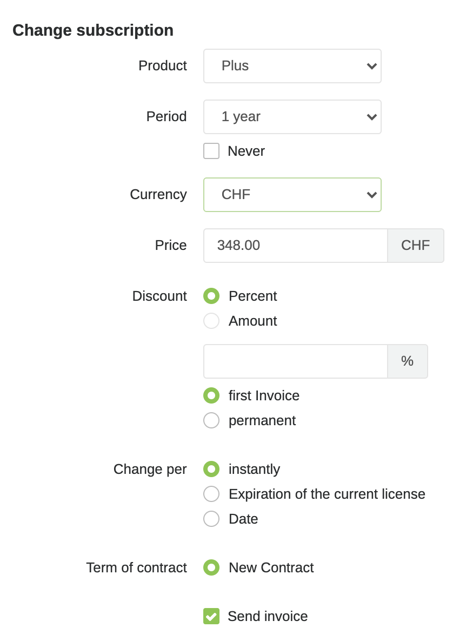The width and height of the screenshot is (466, 634).
Task: Click the CHF suffix beside Price
Action: [416, 246]
